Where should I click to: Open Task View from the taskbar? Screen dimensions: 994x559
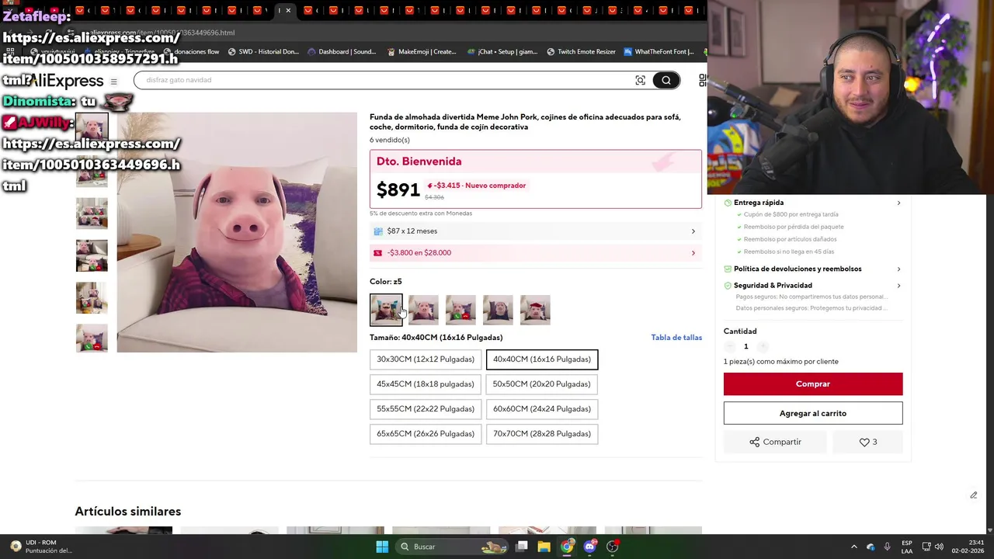pos(522,547)
